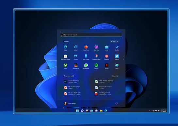Viewport: 178px width, 126px height.
Task: Launch PowerPoint from pinned apps
Action: (86, 48)
